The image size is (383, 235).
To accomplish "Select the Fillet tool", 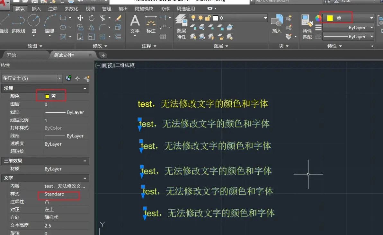I will (x=102, y=27).
